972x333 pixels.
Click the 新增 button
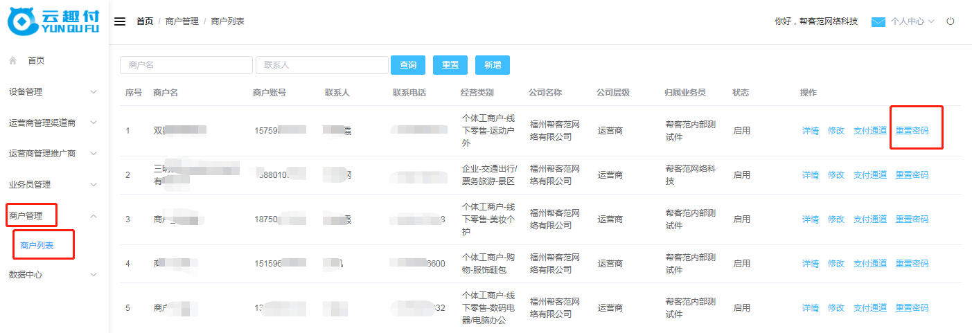click(493, 65)
